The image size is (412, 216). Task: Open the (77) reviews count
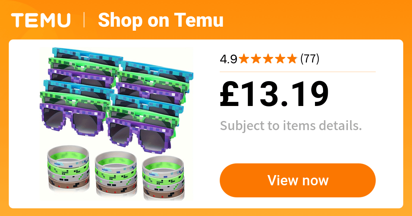310,59
